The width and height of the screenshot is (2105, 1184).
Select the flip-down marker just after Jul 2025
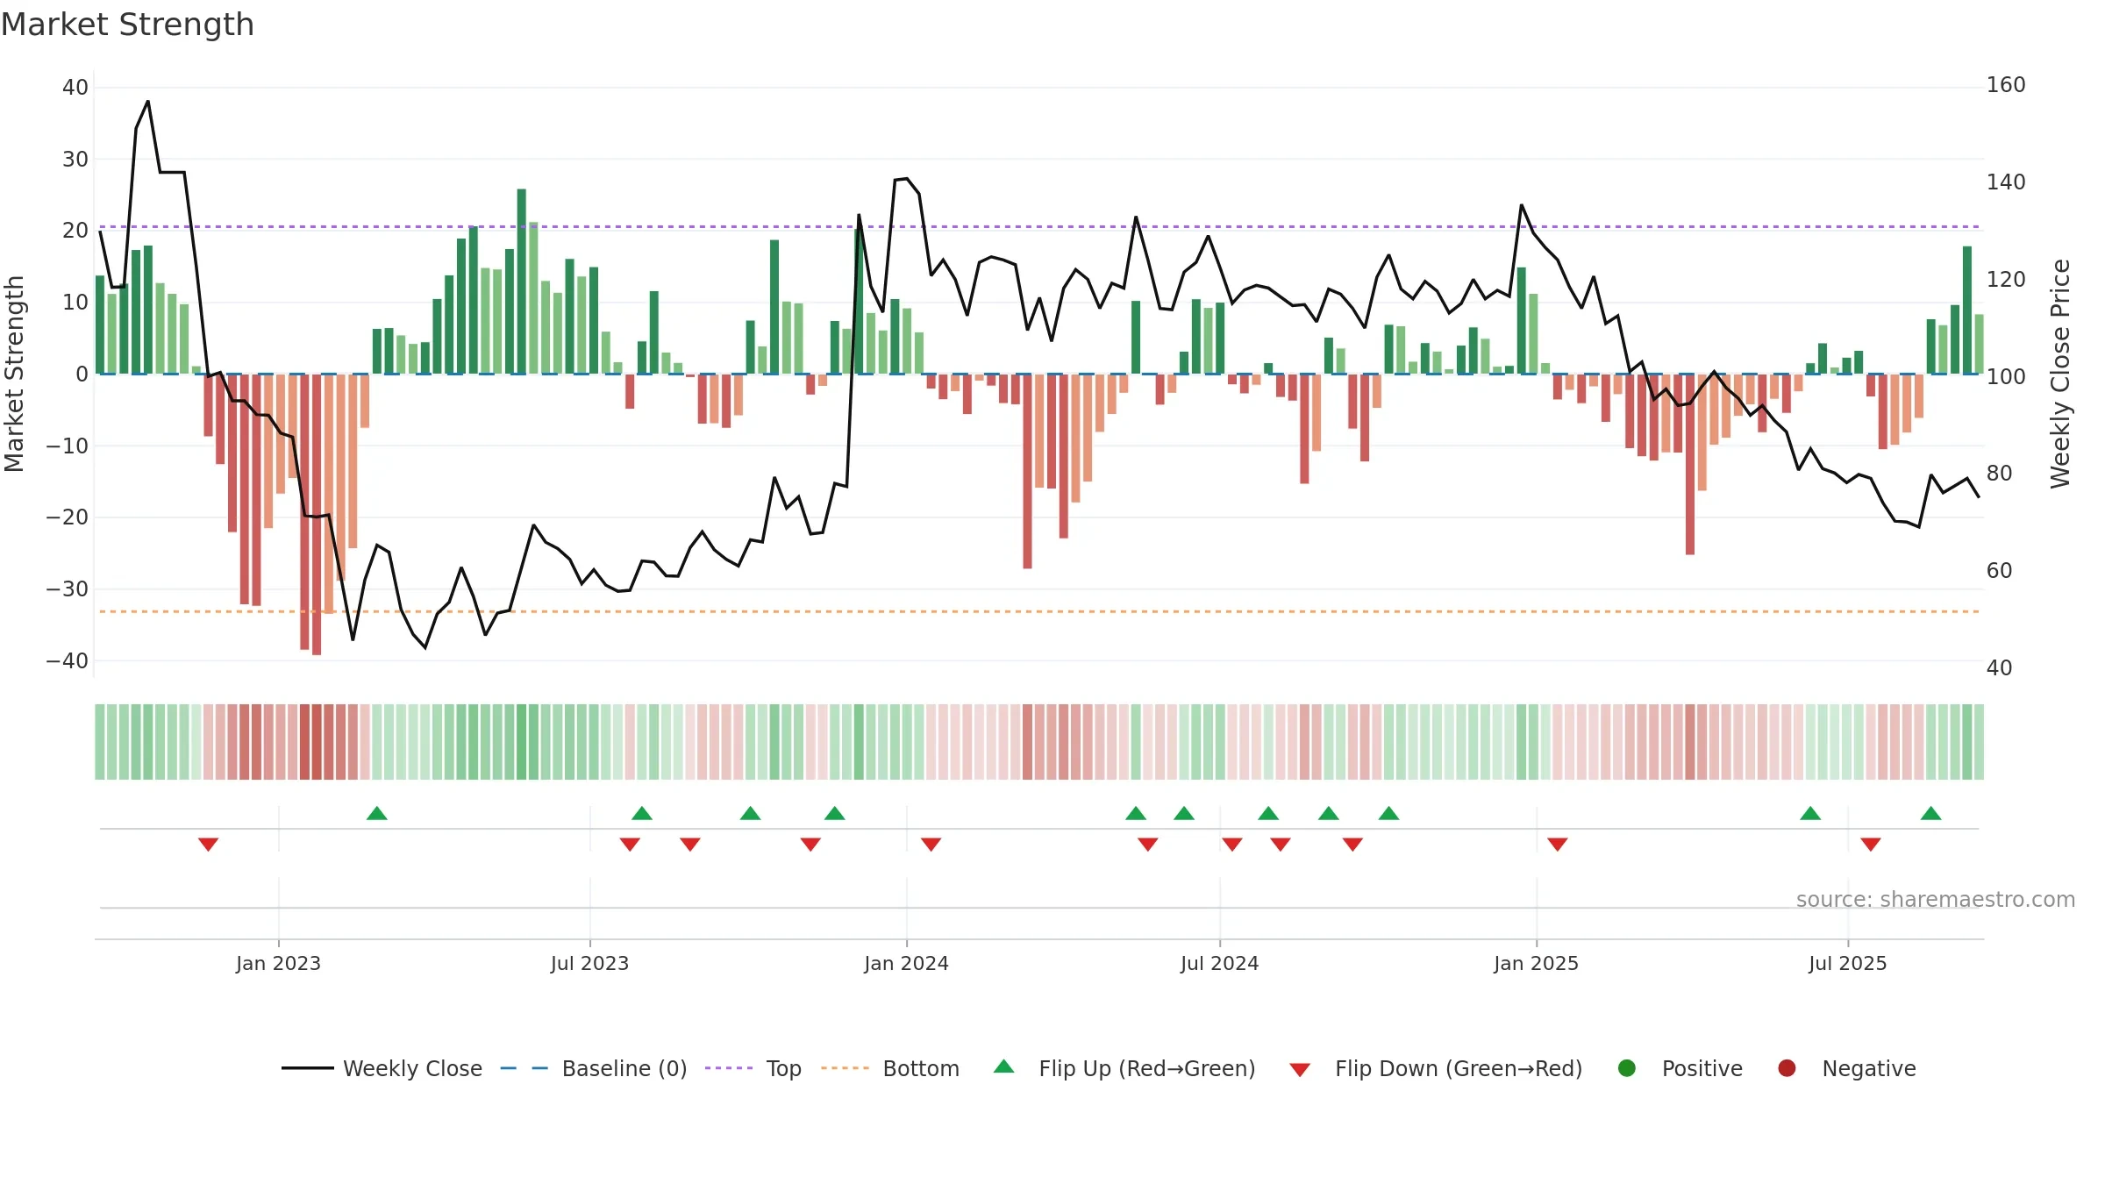[x=1871, y=845]
